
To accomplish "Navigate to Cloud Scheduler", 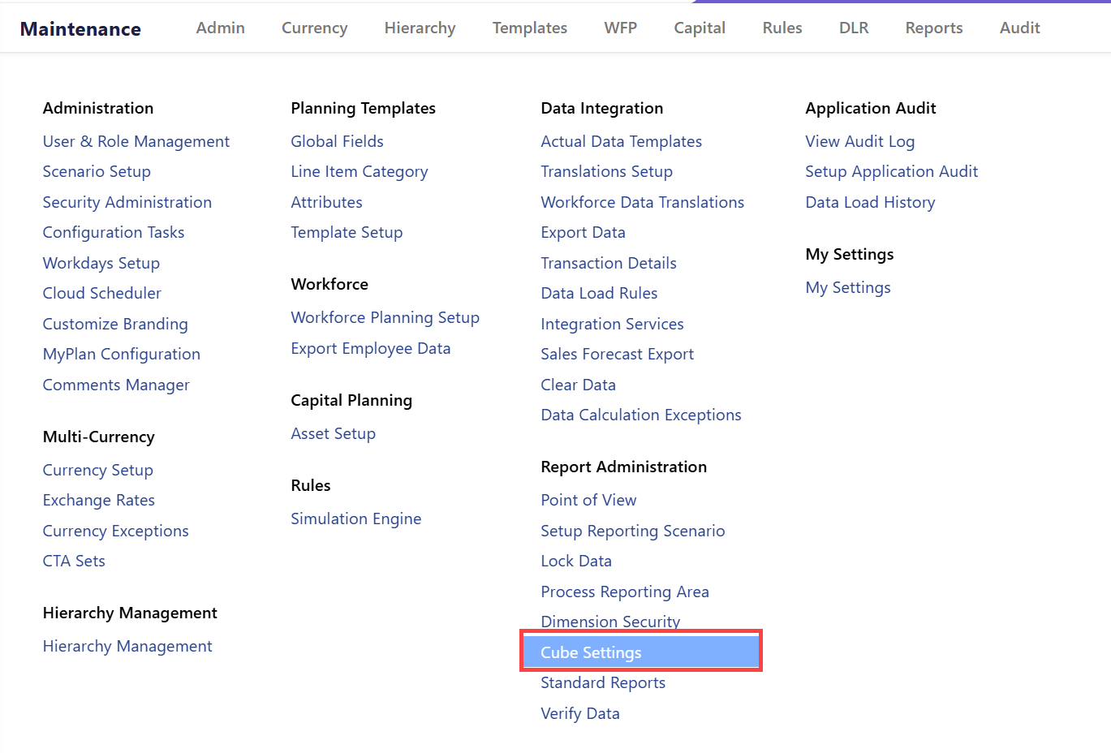I will pos(101,293).
